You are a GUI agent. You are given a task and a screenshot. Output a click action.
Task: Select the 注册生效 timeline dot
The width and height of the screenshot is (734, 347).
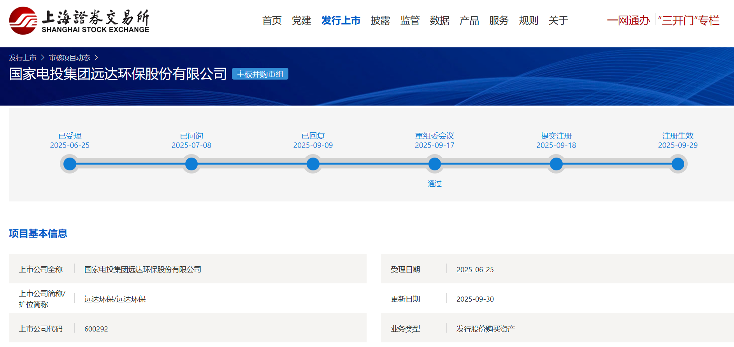(x=678, y=164)
